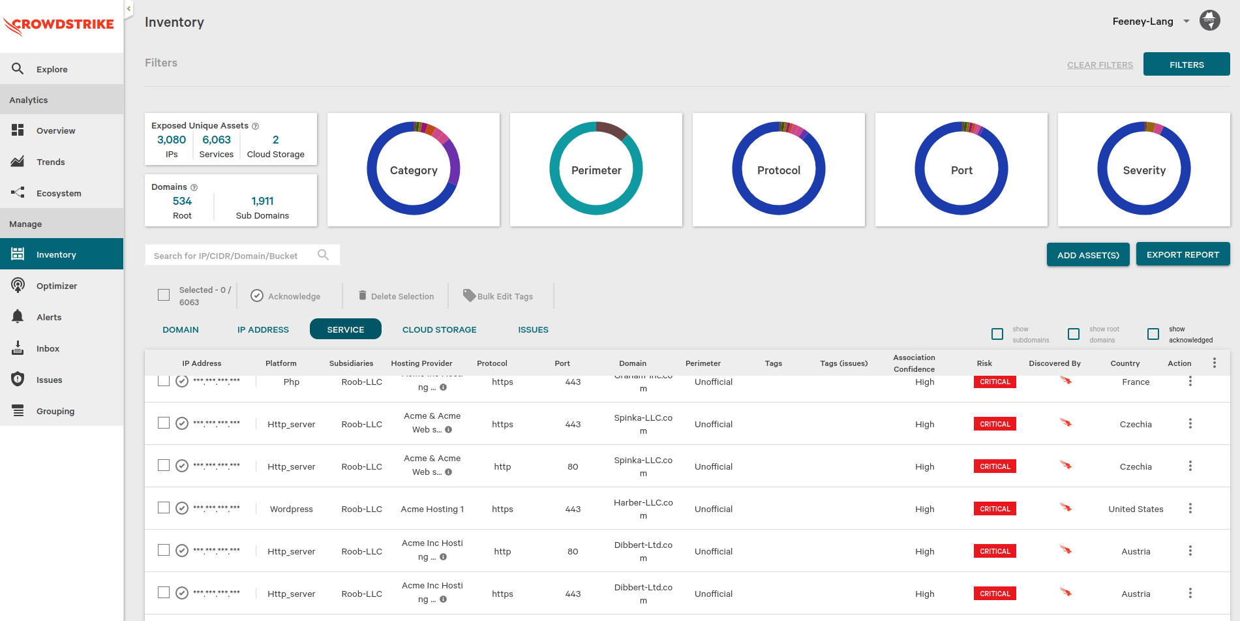The image size is (1240, 621).
Task: Enable show root domains checkbox
Action: tap(1074, 334)
